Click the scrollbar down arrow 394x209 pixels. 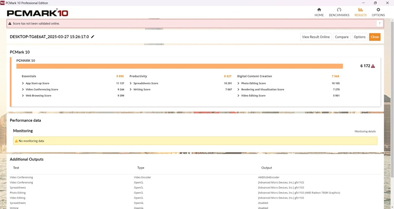pyautogui.click(x=392, y=207)
